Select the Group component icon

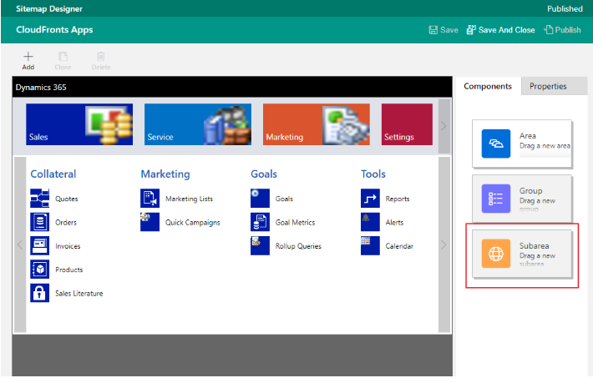496,199
